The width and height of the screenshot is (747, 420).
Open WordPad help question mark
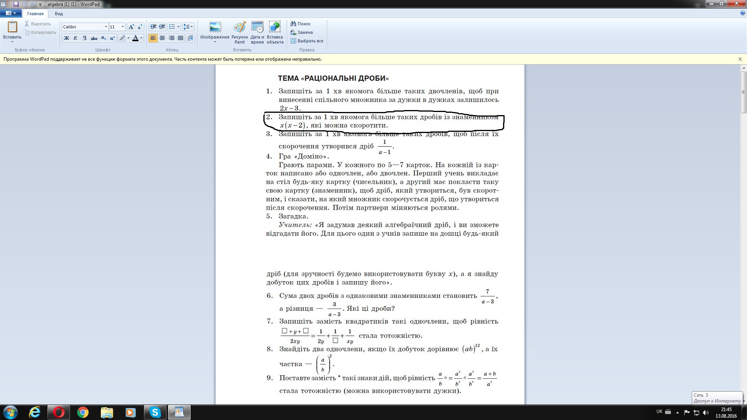tap(743, 13)
